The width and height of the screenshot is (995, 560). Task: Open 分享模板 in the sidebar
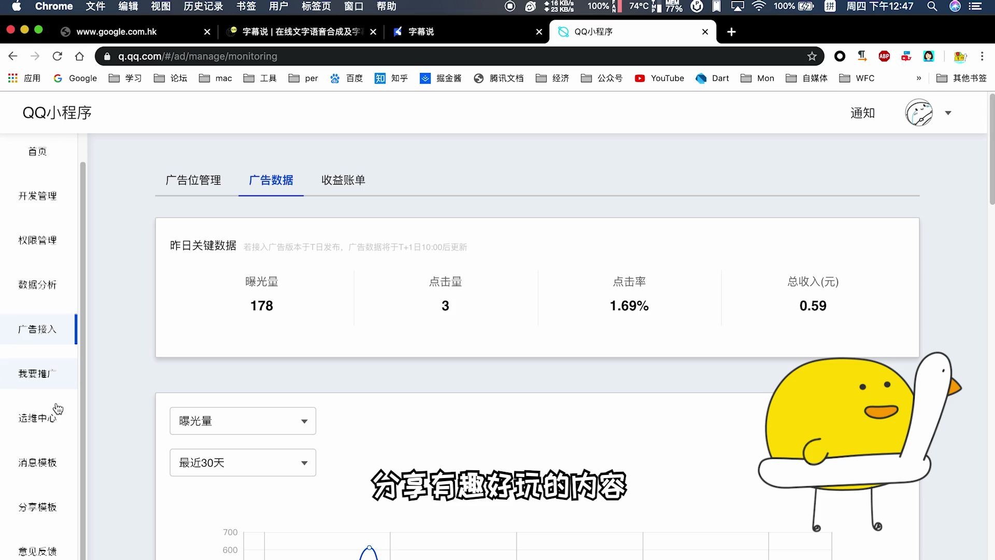coord(37,507)
